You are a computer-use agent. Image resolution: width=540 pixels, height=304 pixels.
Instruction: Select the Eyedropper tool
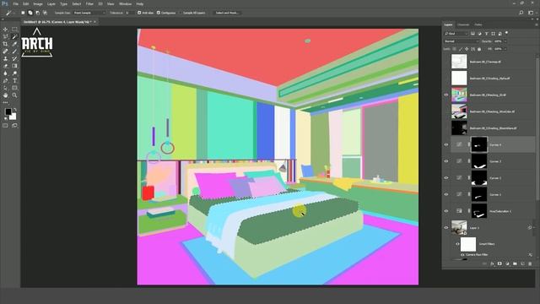pos(14,44)
